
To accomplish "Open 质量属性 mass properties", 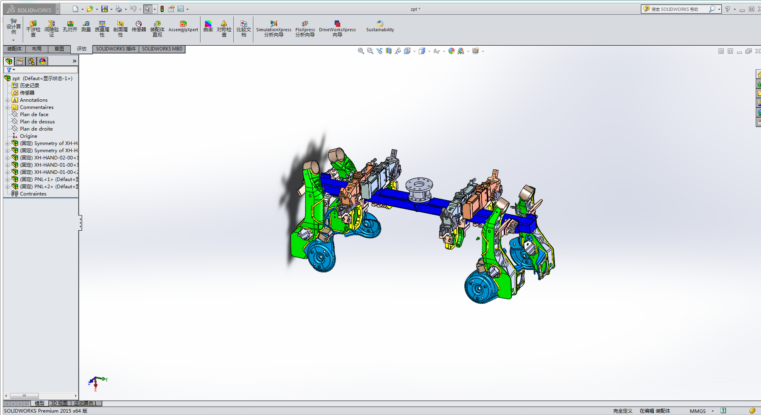I will (102, 29).
